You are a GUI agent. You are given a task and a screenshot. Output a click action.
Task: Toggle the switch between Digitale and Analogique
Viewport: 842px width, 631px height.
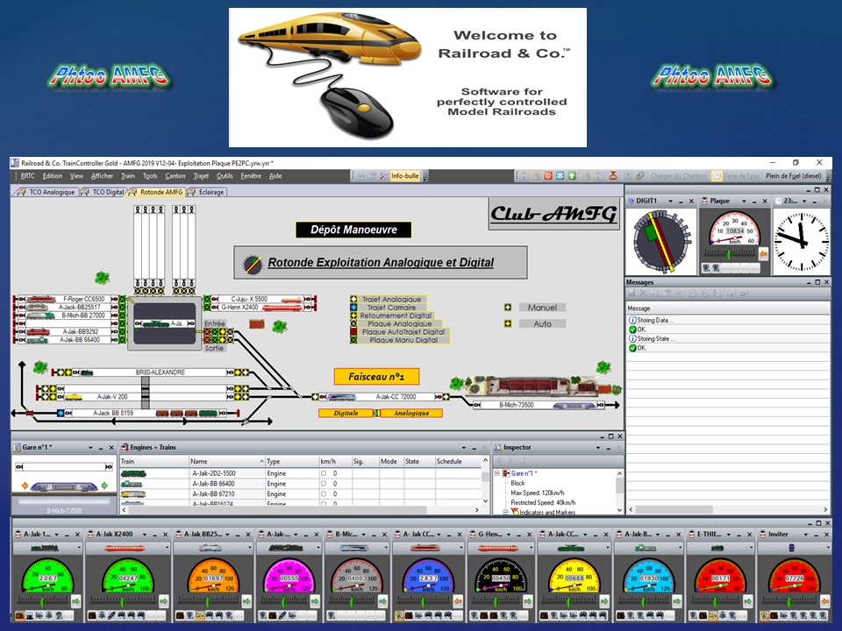(x=376, y=413)
